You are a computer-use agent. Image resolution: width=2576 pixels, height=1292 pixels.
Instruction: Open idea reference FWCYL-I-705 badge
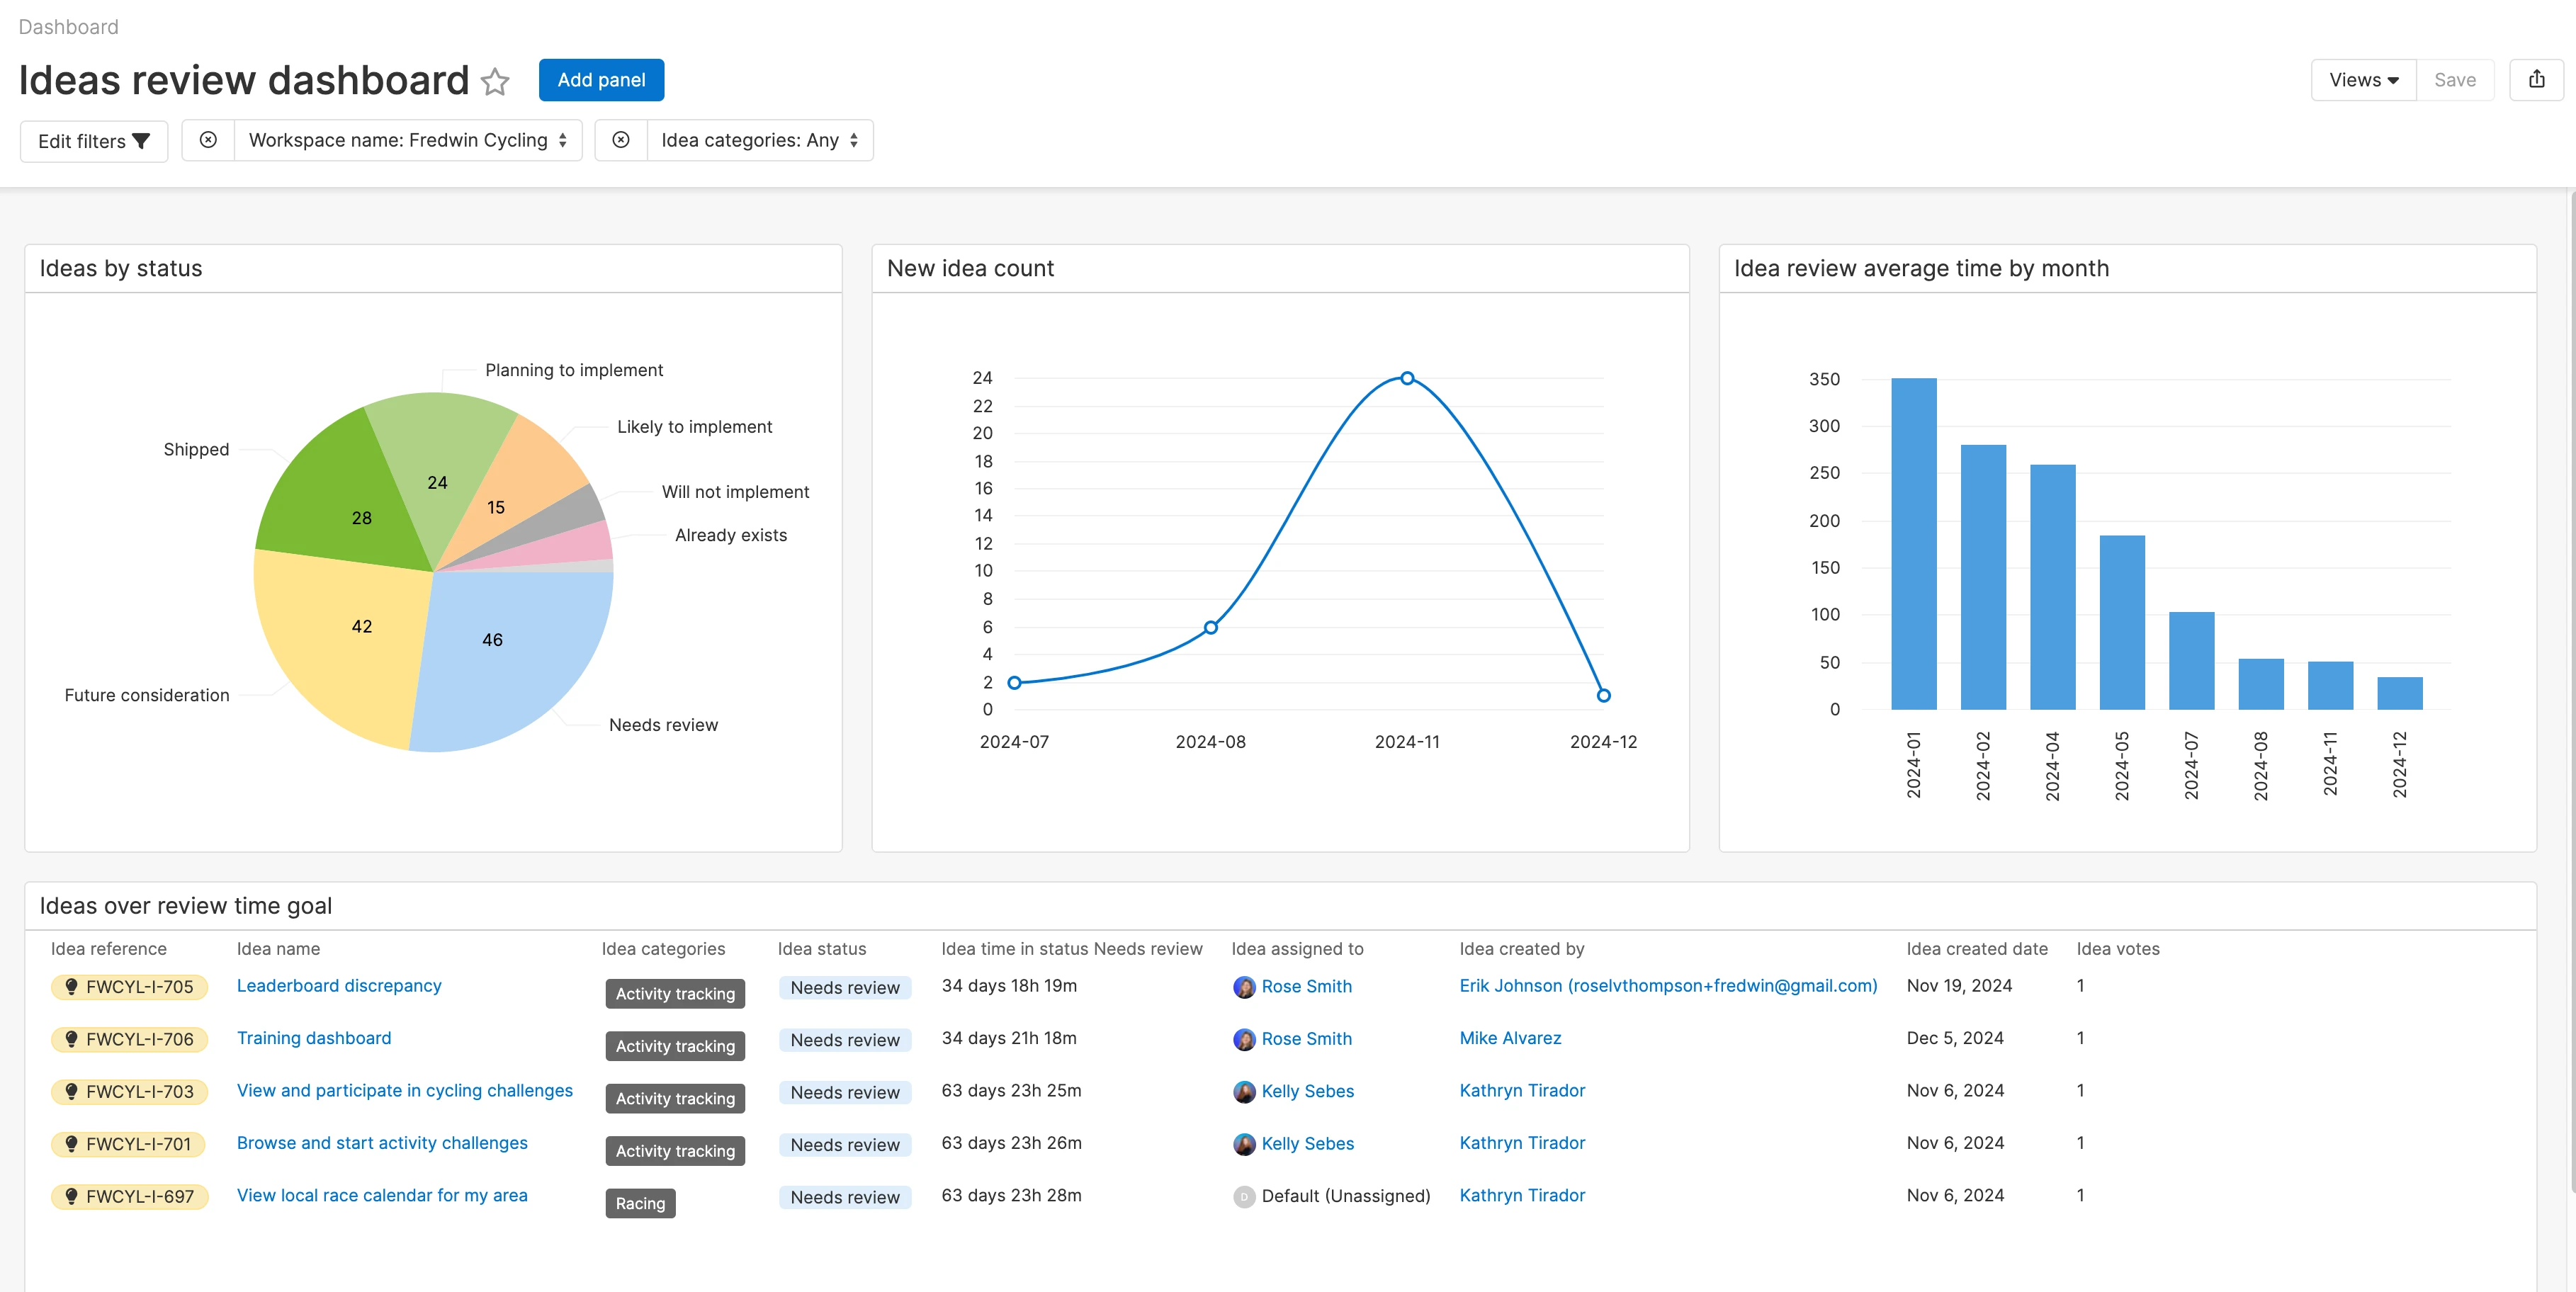pyautogui.click(x=129, y=987)
